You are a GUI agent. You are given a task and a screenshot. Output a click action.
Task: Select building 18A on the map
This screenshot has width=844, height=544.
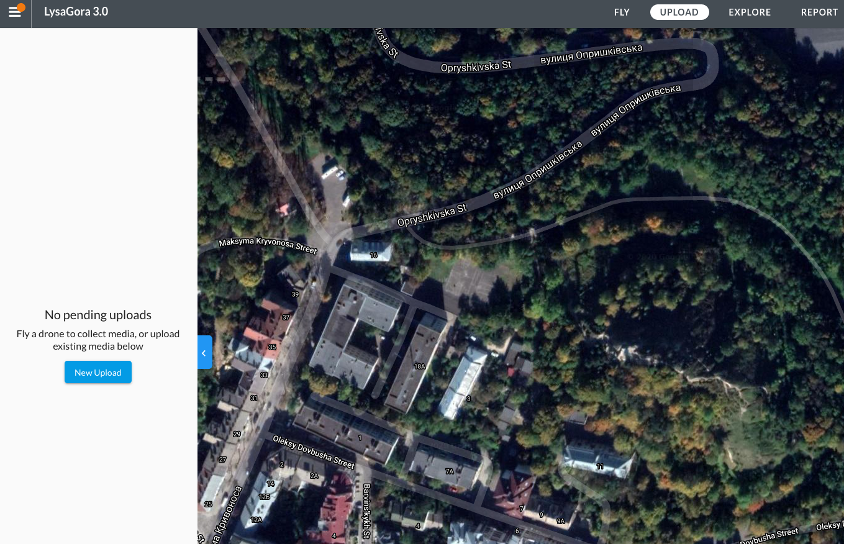[x=419, y=366]
